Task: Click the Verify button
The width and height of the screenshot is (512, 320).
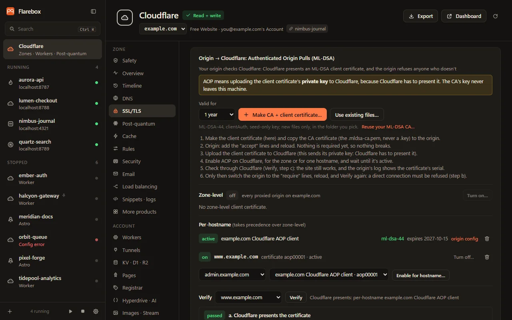Action: 296,298
